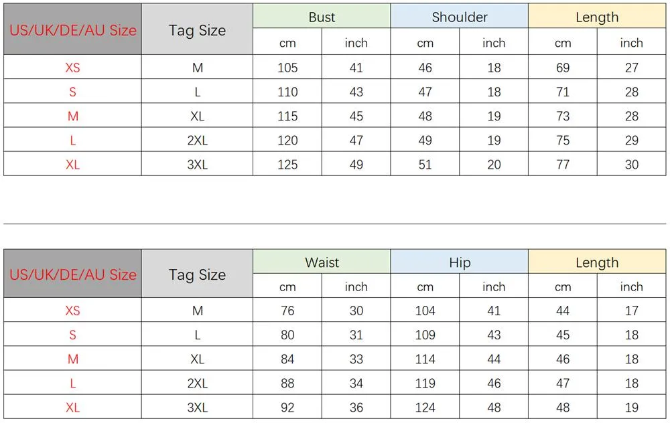Select the Hip header cell
Screen dimensions: 670x423
460,262
